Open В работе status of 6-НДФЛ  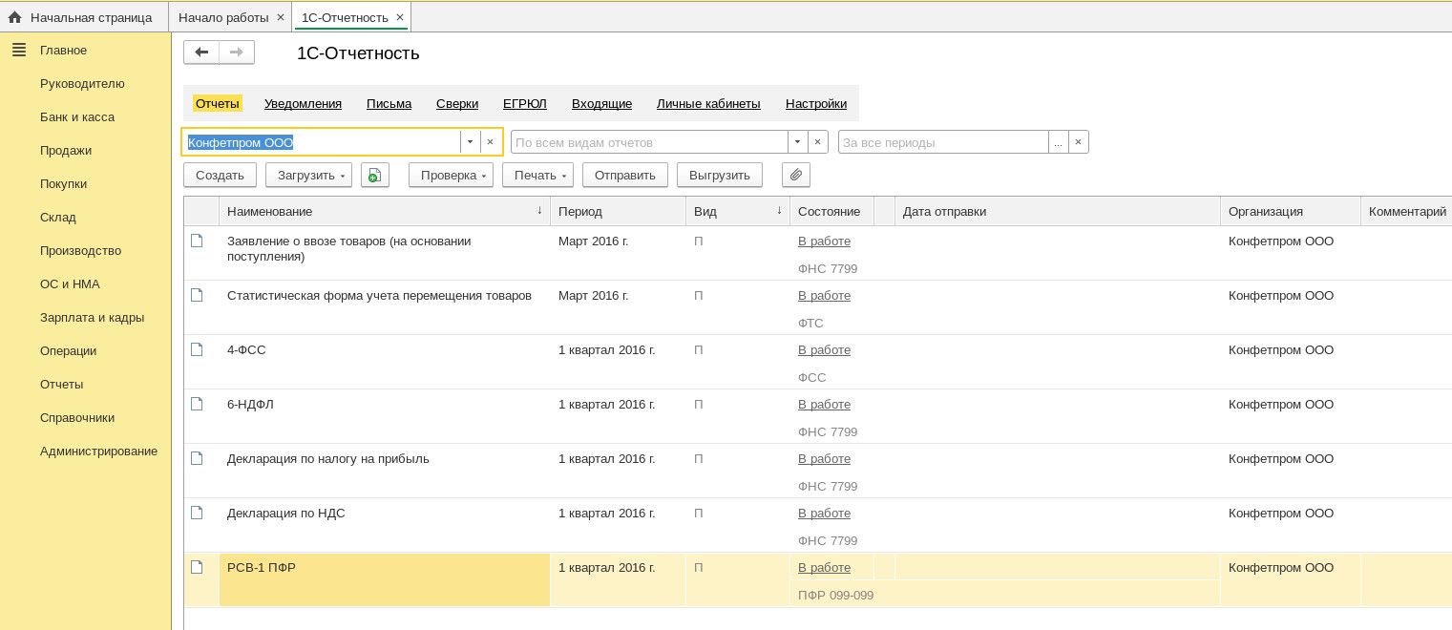click(x=824, y=404)
